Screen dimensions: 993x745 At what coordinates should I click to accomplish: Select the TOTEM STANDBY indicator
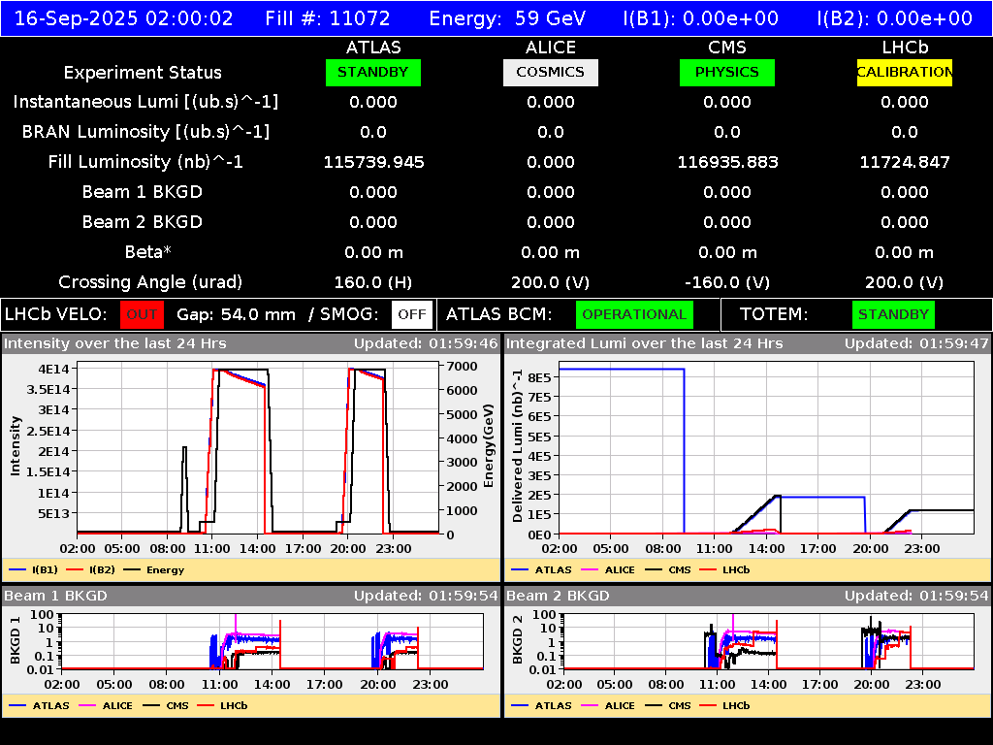(896, 314)
